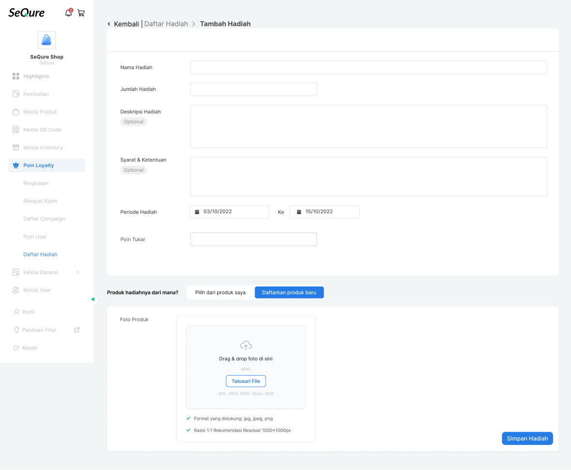571x470 pixels.
Task: Click the Telusuri File button
Action: pyautogui.click(x=246, y=381)
